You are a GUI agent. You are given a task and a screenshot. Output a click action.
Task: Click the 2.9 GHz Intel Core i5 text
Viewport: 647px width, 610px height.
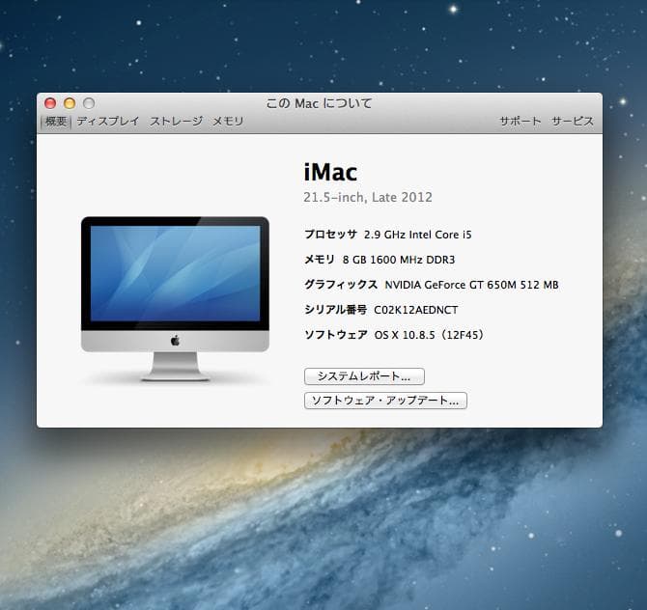tap(417, 235)
